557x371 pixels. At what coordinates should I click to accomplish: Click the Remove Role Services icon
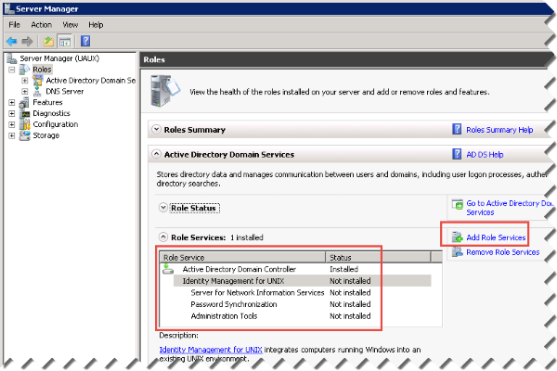[x=457, y=252]
